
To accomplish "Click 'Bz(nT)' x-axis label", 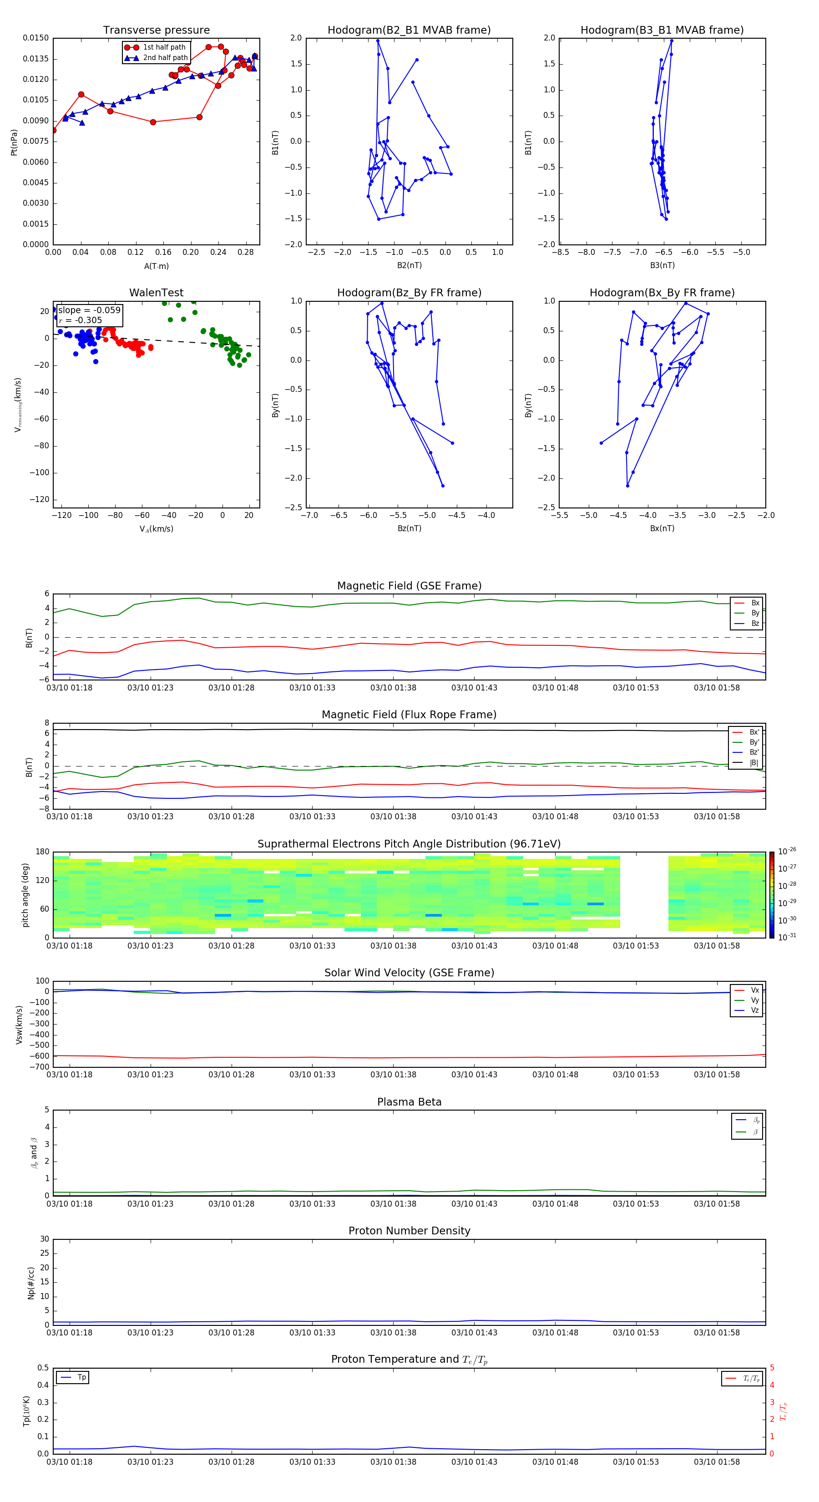I will coord(409,528).
